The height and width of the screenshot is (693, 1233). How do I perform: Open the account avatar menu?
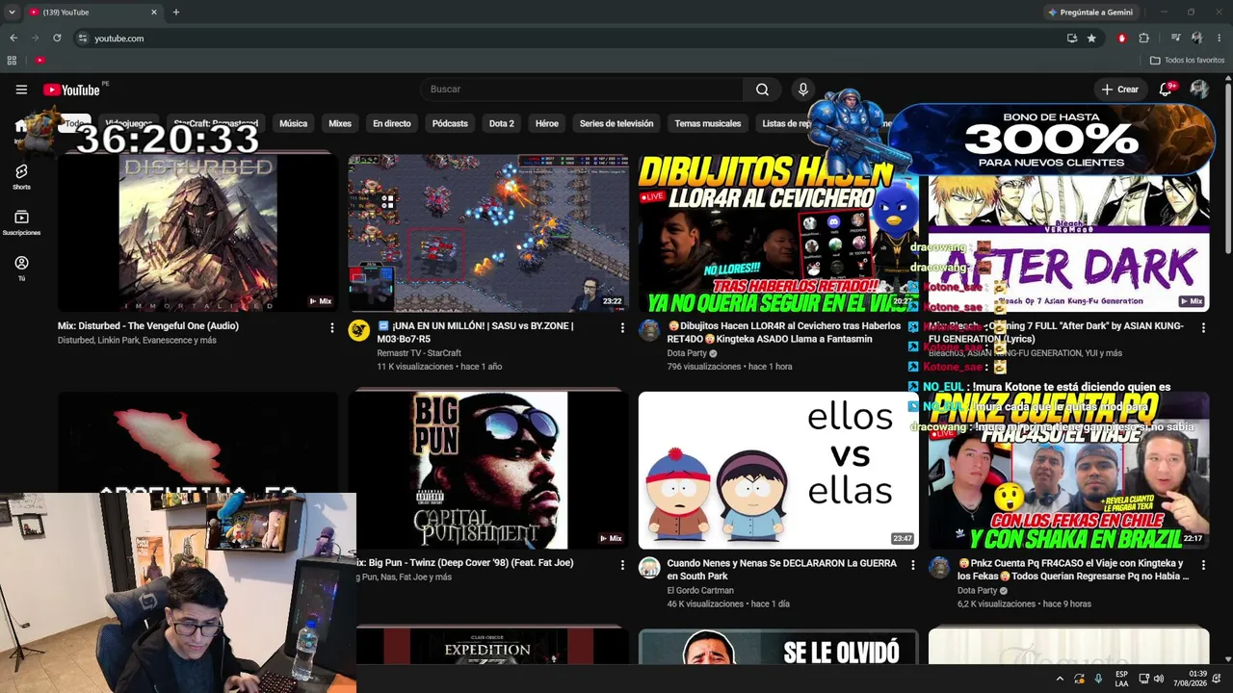(1199, 89)
